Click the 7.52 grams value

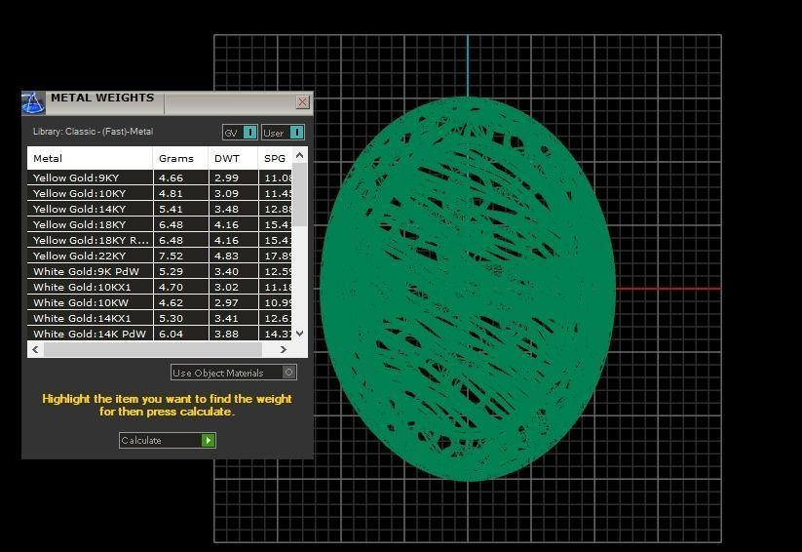click(171, 256)
